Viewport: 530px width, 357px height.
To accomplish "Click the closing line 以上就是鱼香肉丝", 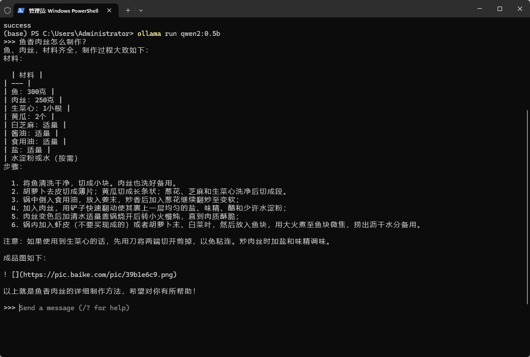I will [x=100, y=291].
